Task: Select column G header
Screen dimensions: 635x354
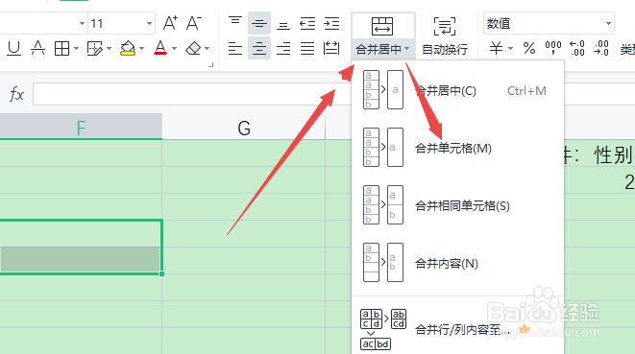Action: pos(244,128)
